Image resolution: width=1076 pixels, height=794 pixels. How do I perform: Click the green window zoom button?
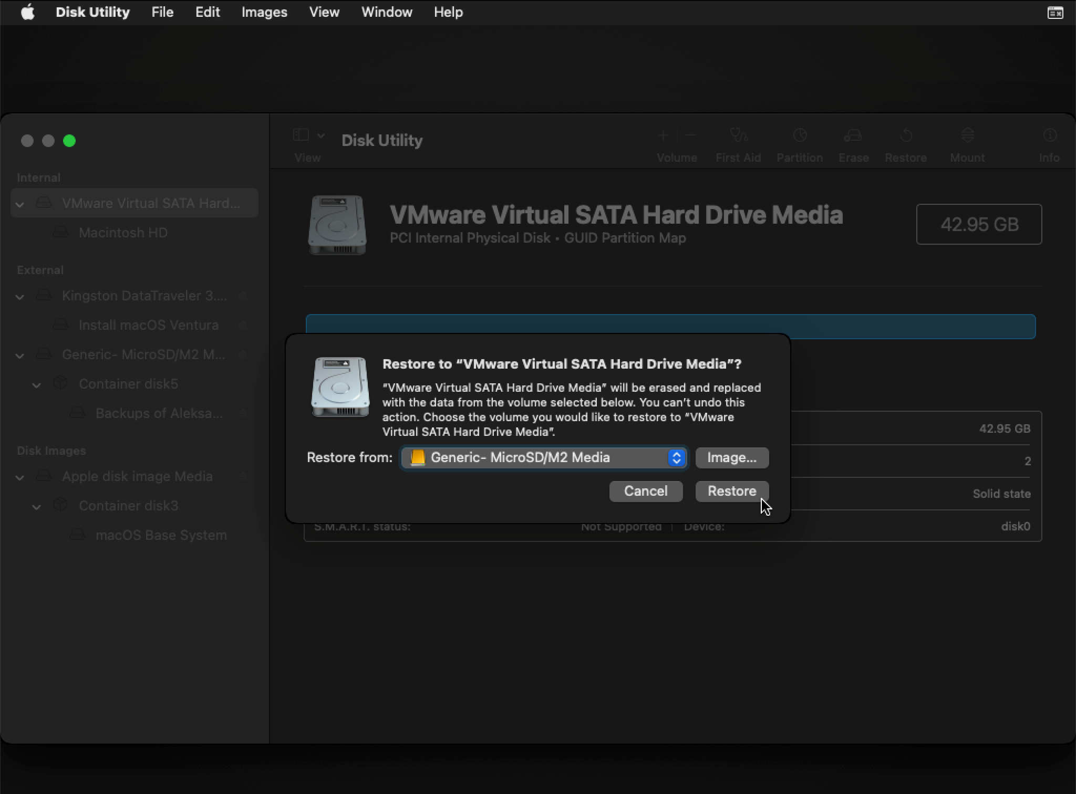(x=69, y=141)
